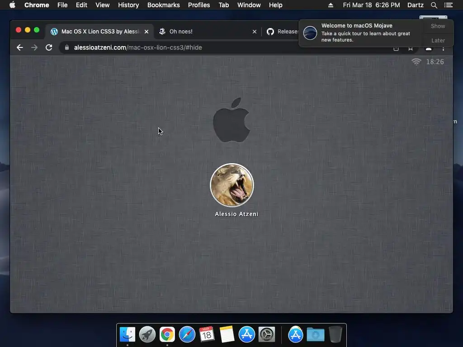Click the Google Chrome Dock icon

click(167, 334)
